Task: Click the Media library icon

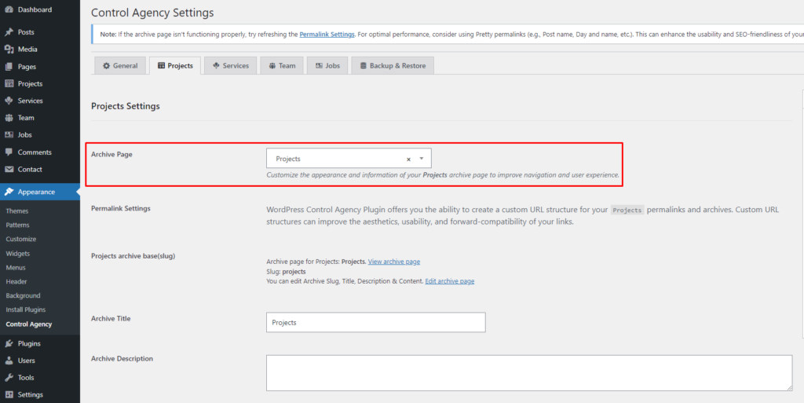Action: 9,49
